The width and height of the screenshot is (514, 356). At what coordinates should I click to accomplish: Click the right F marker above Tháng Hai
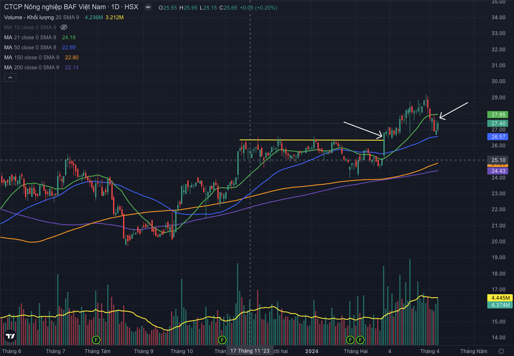(360, 339)
